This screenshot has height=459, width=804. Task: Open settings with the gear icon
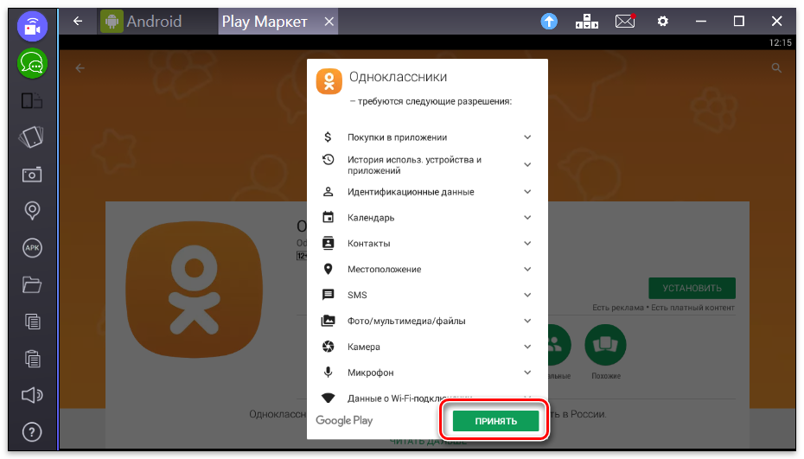pos(662,21)
